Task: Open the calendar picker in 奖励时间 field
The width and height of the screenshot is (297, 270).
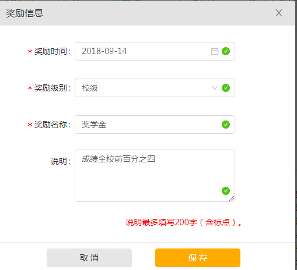Action: (215, 51)
